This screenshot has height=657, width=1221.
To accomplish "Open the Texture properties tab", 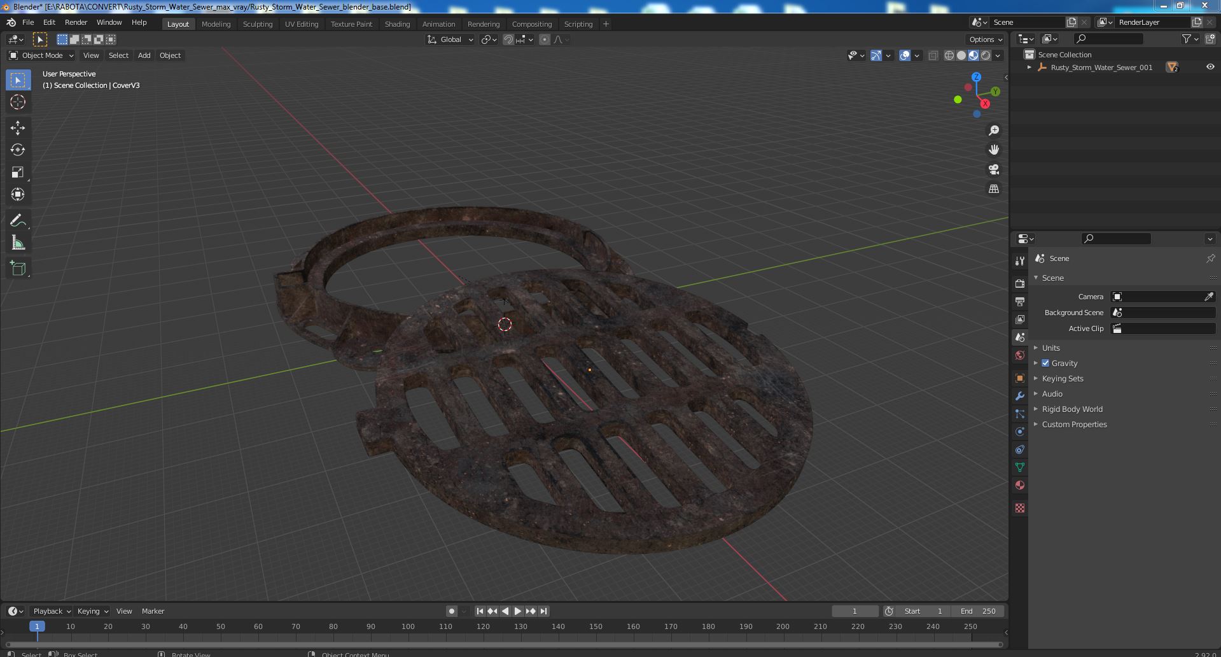I will (1020, 508).
